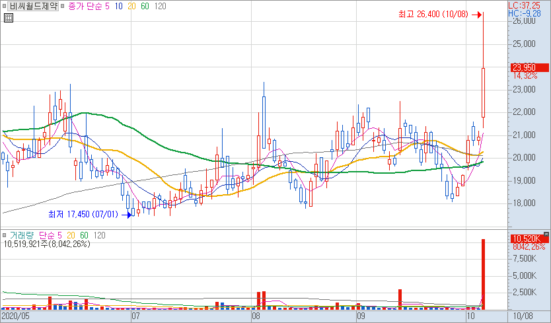
Task: Select the volume 단순 5 average legend
Action: pos(50,235)
